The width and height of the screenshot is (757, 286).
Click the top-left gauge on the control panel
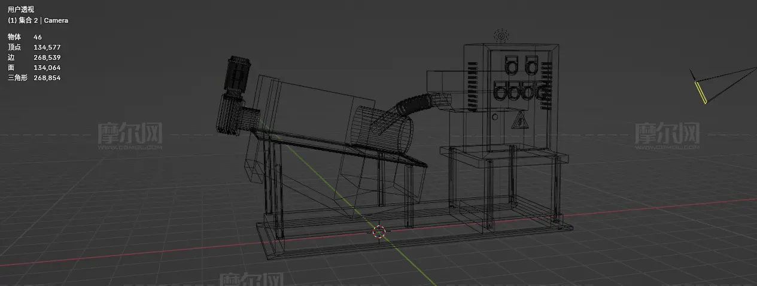pos(512,64)
